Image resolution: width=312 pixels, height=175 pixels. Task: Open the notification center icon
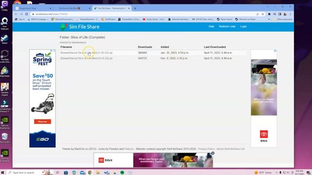point(308,173)
